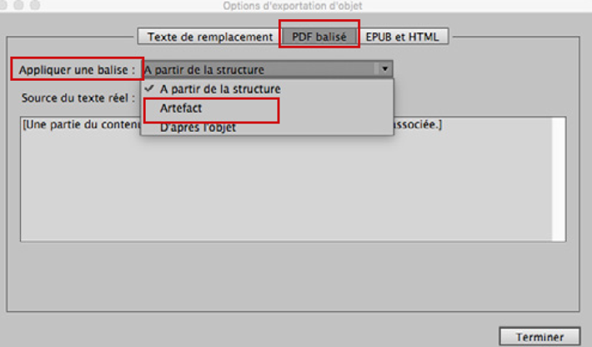Click the window zoom button in title bar

tap(35, 5)
